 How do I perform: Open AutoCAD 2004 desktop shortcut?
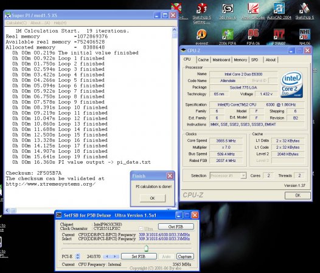279,11
